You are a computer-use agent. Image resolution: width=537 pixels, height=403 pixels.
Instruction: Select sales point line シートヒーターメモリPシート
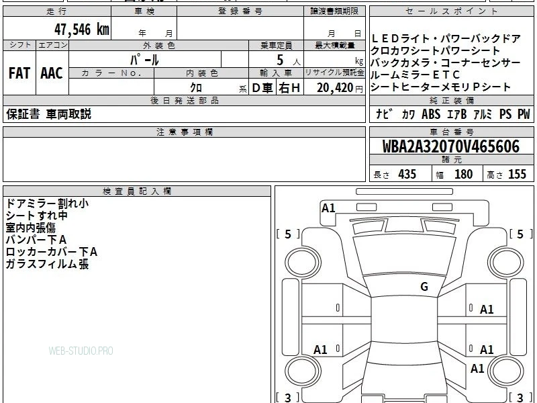coord(441,87)
